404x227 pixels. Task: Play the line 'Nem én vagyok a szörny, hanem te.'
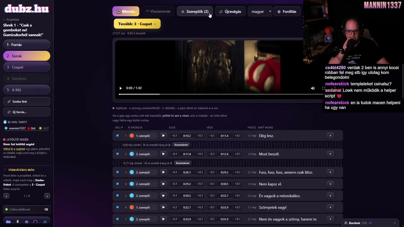click(163, 219)
